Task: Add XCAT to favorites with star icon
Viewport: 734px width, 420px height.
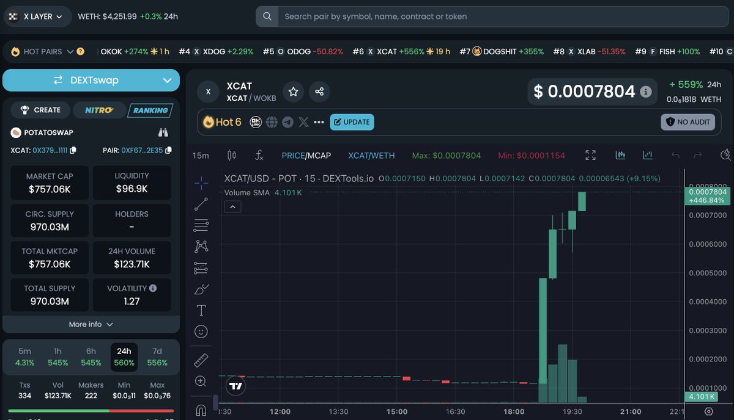Action: [293, 92]
